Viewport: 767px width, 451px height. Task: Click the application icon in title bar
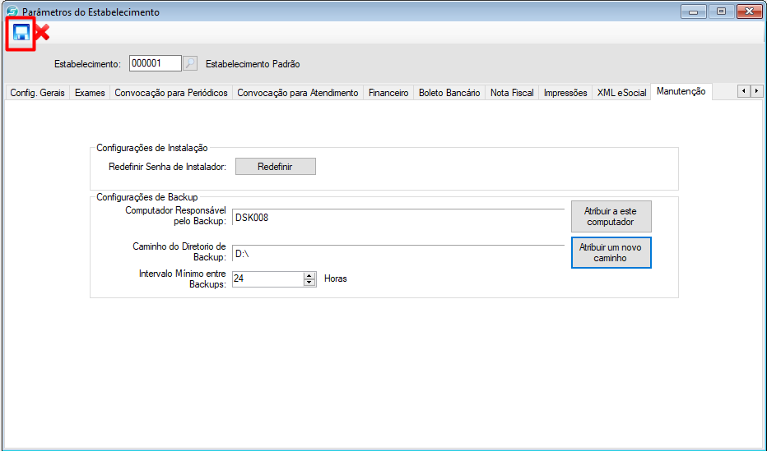click(x=12, y=12)
